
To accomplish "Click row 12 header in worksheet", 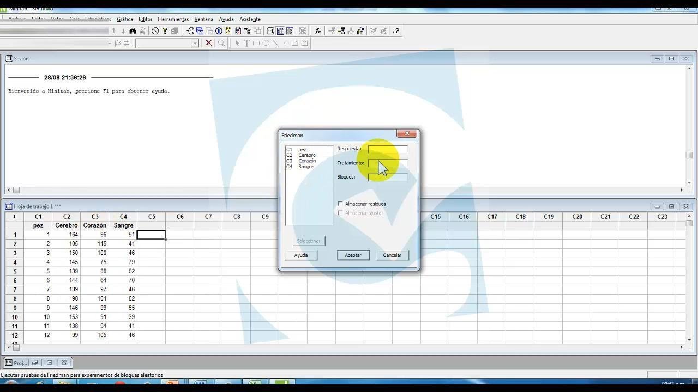I will tap(15, 335).
